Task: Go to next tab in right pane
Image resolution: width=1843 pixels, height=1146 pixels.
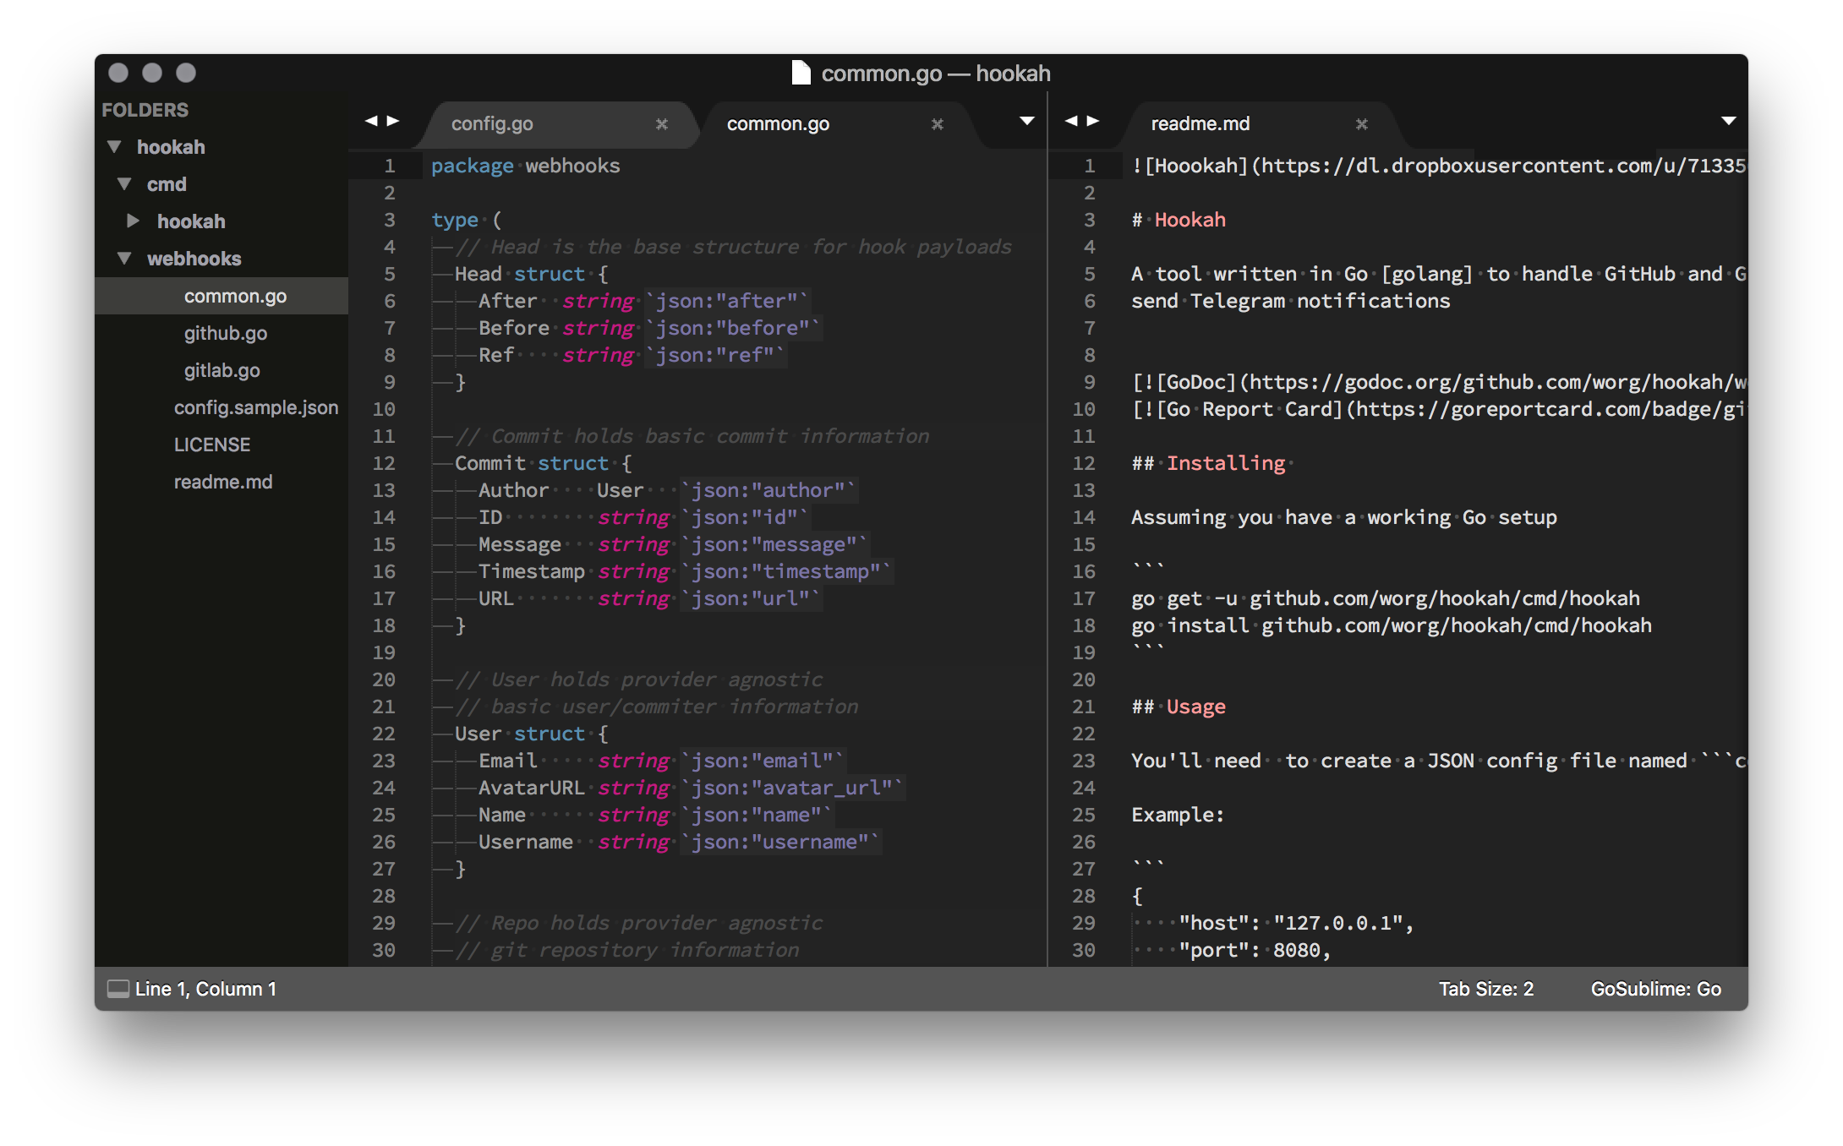Action: coord(1092,121)
